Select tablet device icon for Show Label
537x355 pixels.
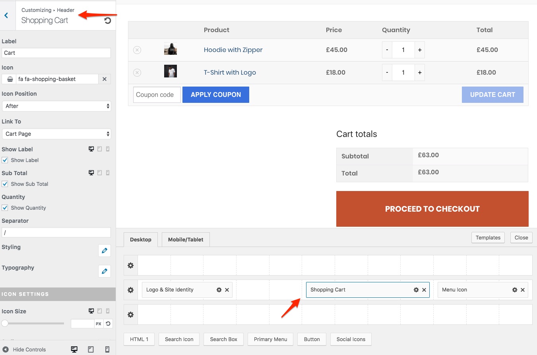(x=99, y=149)
